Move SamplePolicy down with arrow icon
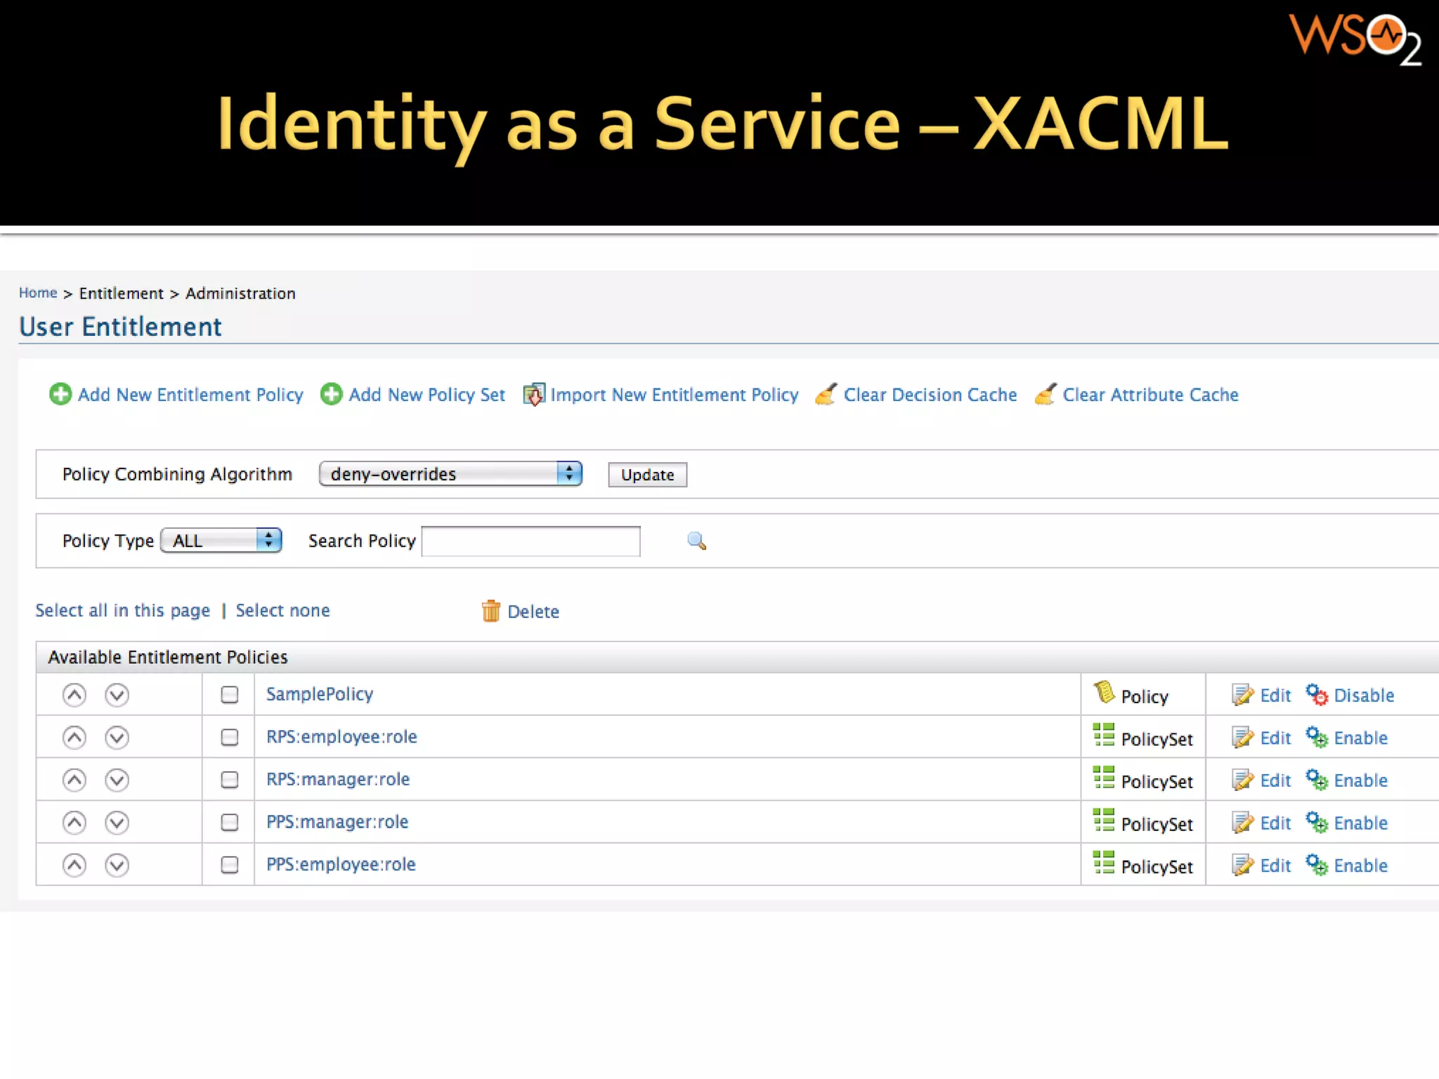 [x=117, y=695]
